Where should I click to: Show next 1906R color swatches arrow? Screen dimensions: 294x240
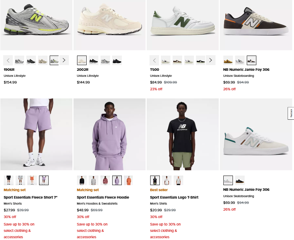pyautogui.click(x=64, y=60)
